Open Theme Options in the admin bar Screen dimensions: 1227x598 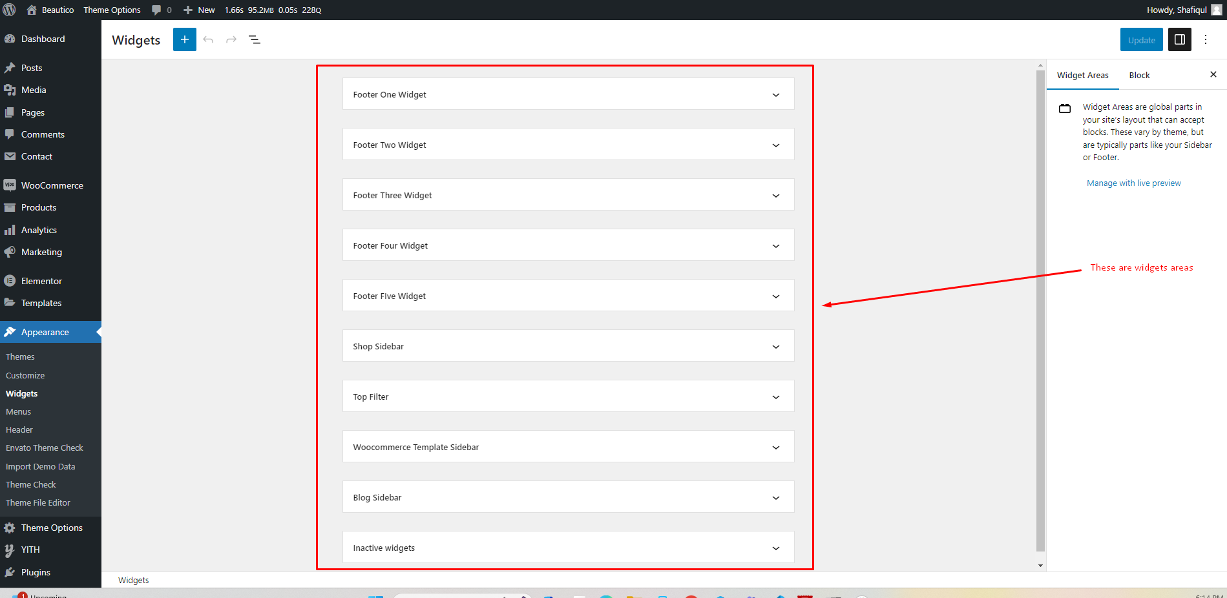click(112, 10)
